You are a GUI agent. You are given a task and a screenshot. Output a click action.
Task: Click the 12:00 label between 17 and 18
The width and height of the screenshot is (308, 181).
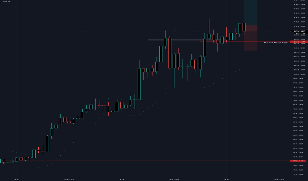(x=174, y=180)
